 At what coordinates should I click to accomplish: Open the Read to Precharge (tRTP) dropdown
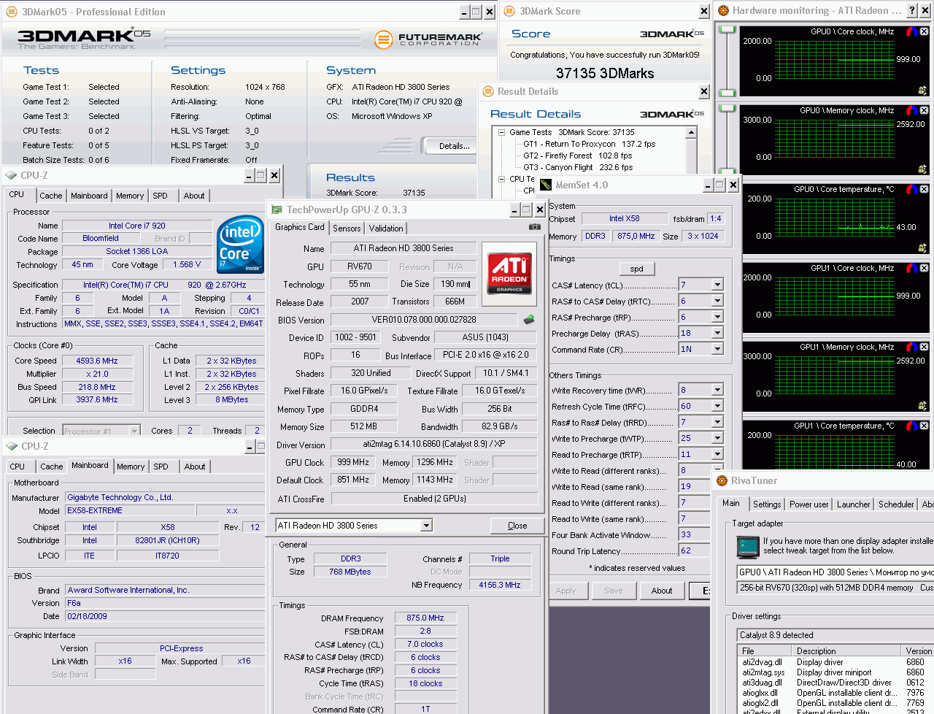coord(717,454)
